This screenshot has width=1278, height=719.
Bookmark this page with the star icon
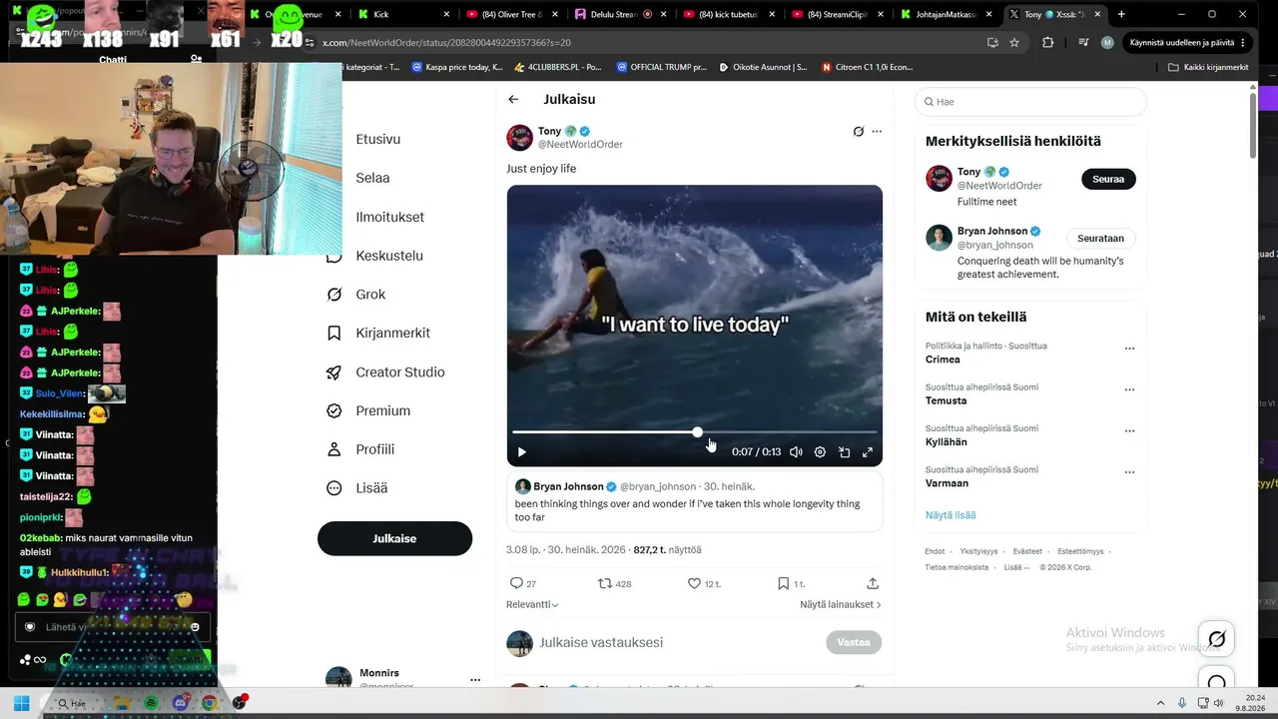click(x=1014, y=43)
